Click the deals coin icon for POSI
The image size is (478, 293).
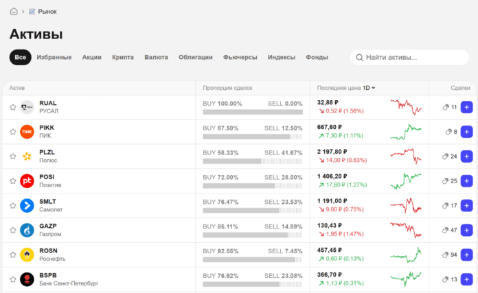coord(446,181)
